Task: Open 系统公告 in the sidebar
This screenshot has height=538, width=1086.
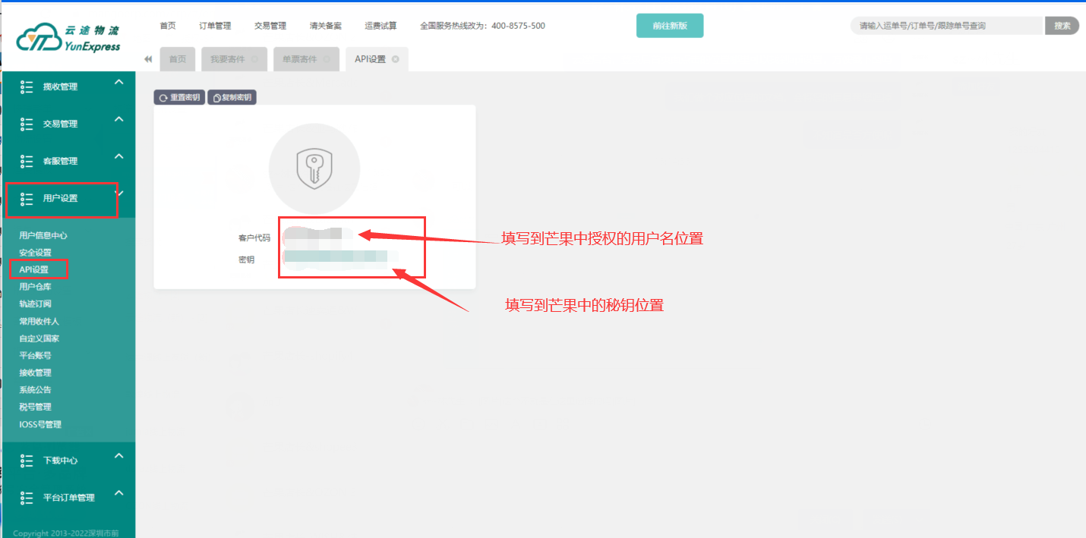Action: (36, 390)
